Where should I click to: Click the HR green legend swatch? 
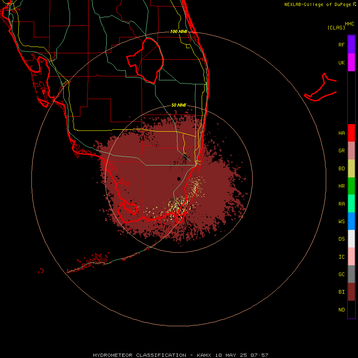(351, 186)
